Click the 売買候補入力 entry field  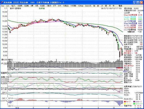point(133,86)
